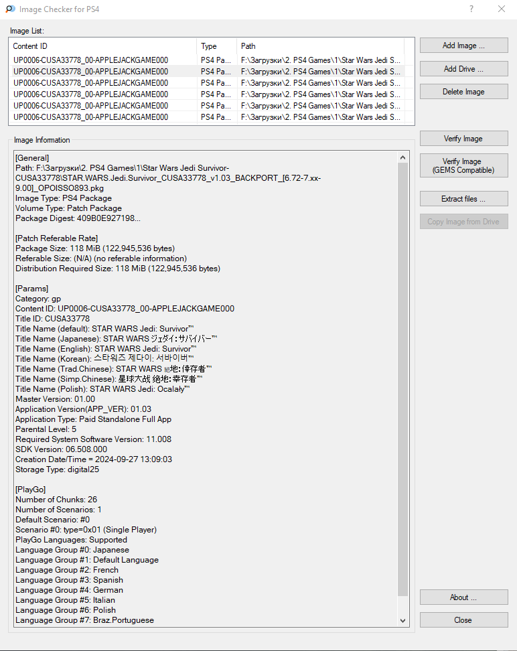
Task: Click 'Language Group #5: Italian' line
Action: [x=65, y=600]
